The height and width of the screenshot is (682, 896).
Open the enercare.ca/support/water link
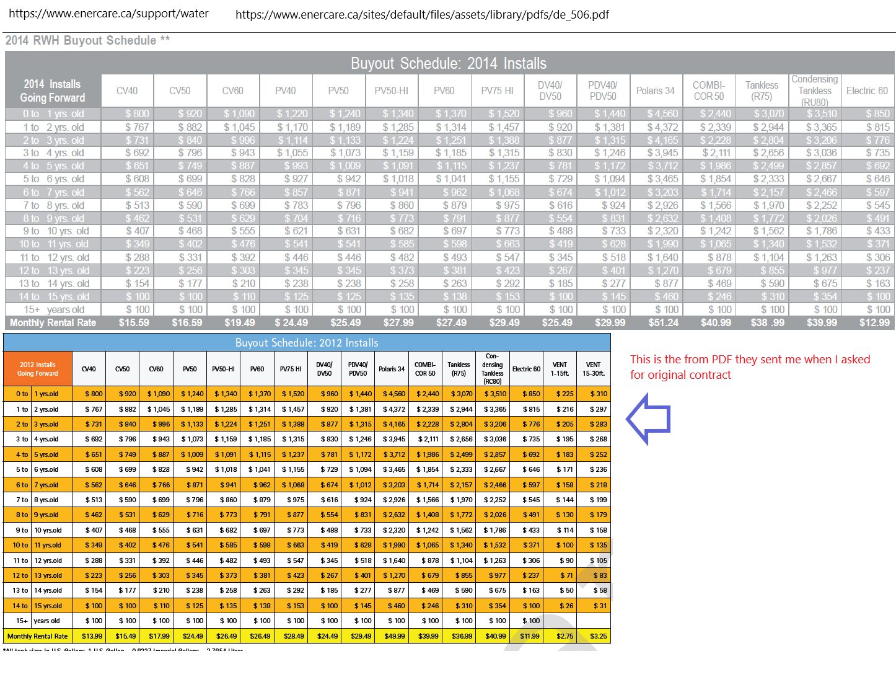pos(108,14)
